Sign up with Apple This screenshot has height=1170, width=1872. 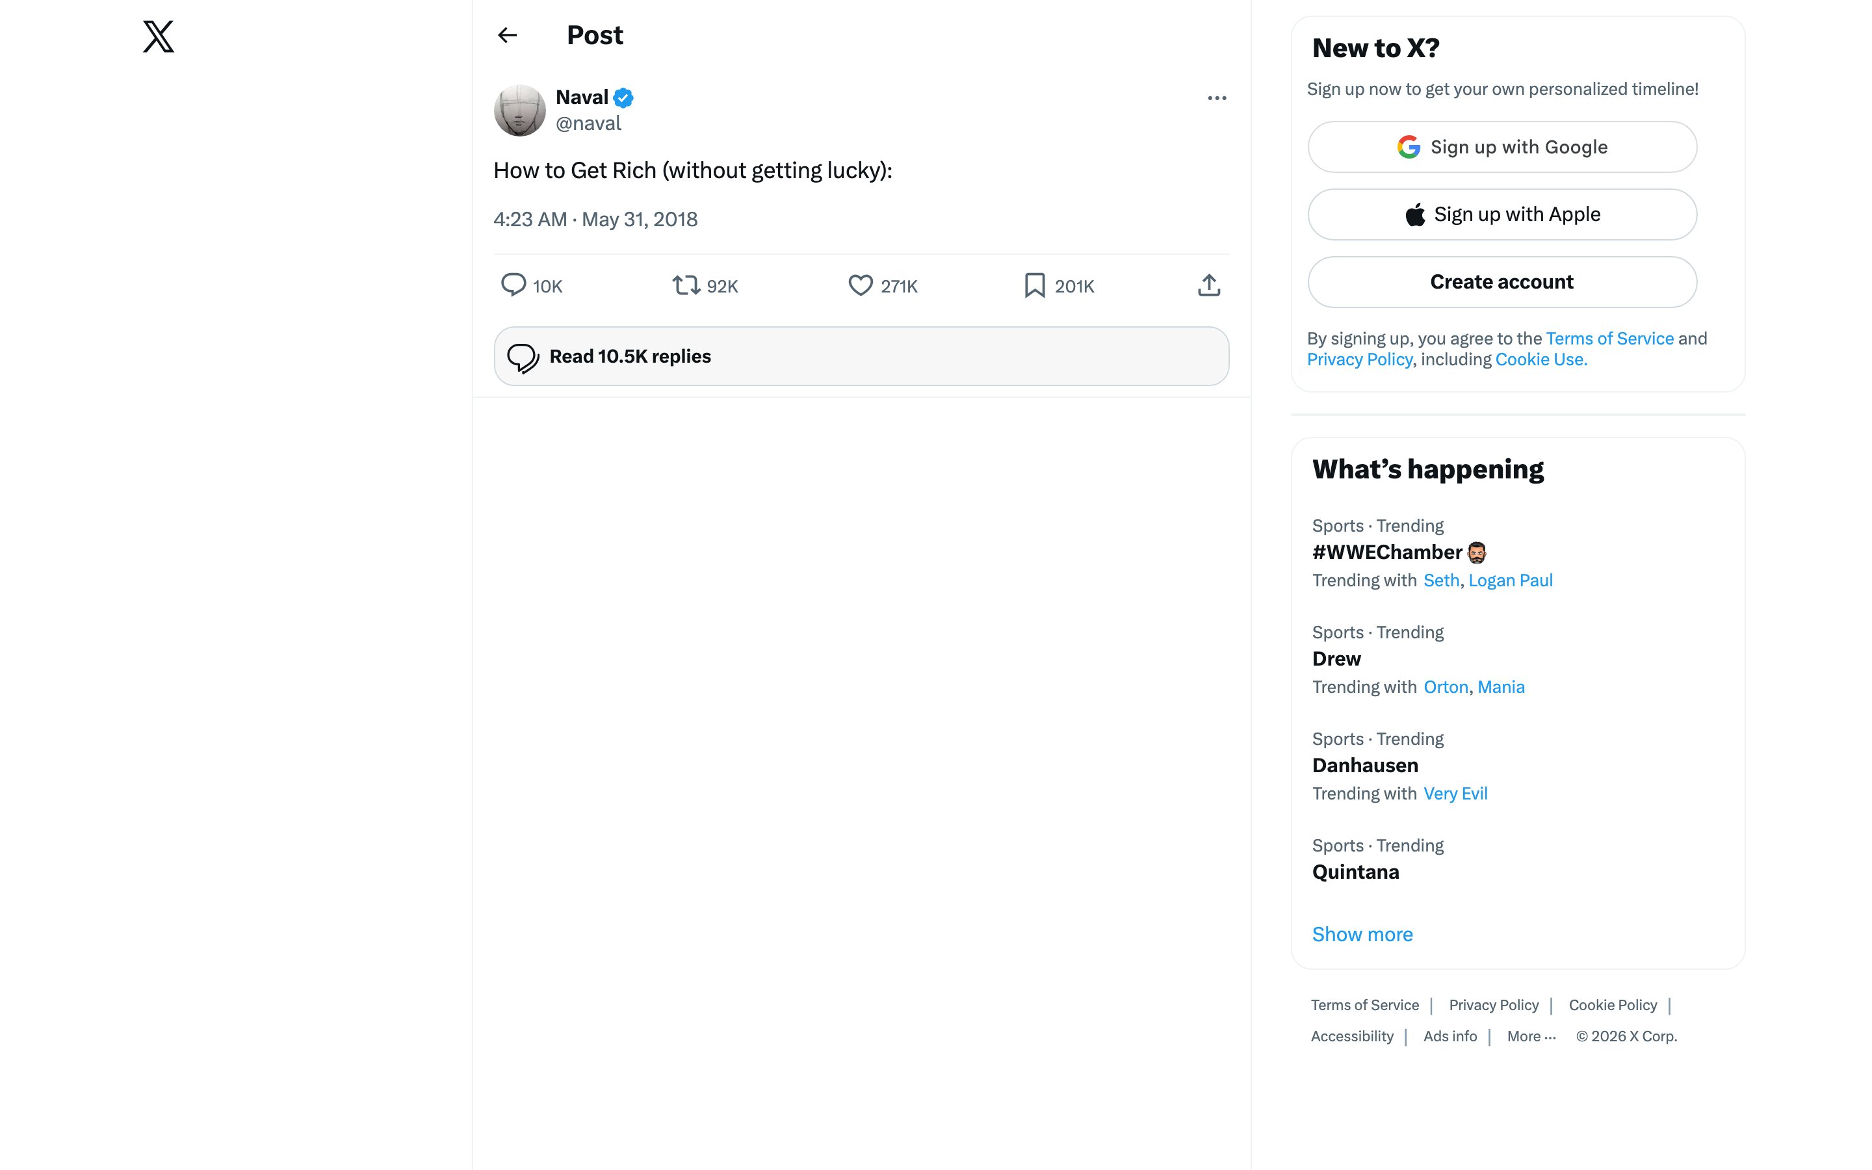pyautogui.click(x=1502, y=214)
